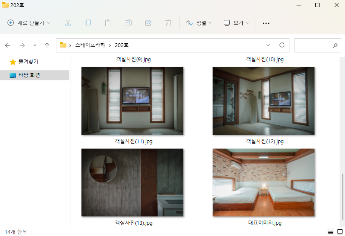Select thumbnail of 대표이미지.jpg

pyautogui.click(x=264, y=182)
